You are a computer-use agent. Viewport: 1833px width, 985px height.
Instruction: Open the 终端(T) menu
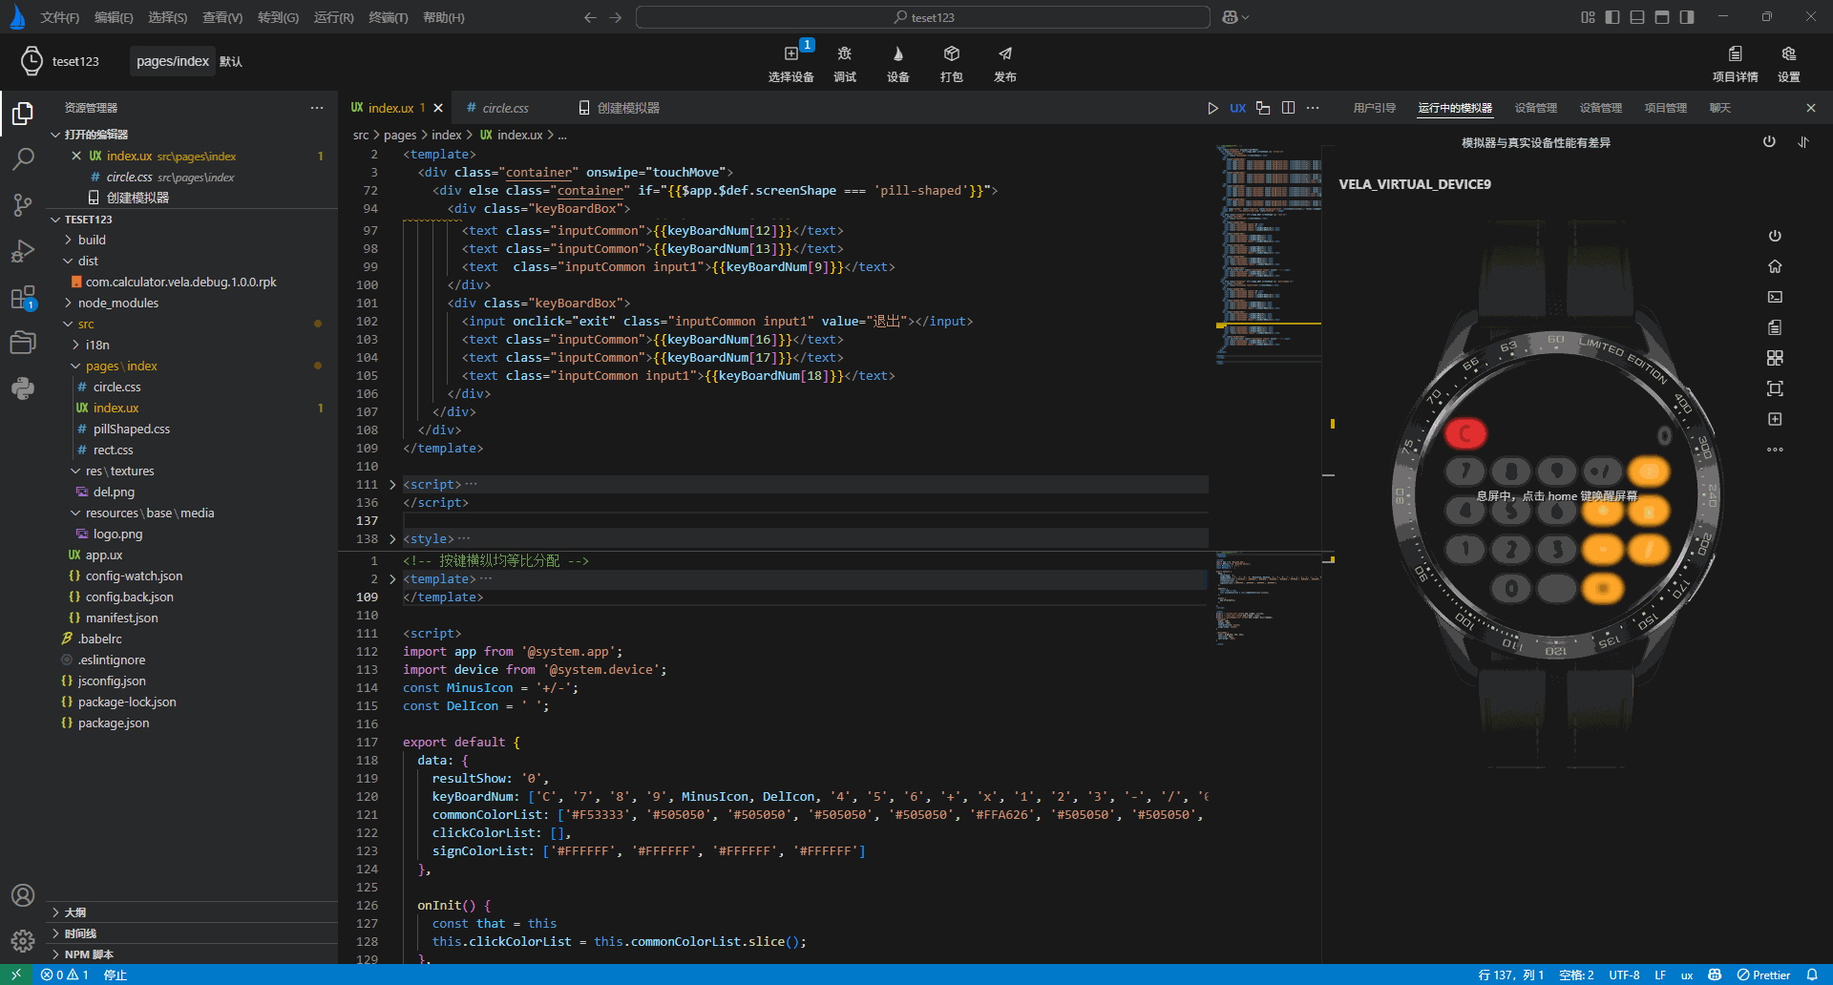(388, 17)
